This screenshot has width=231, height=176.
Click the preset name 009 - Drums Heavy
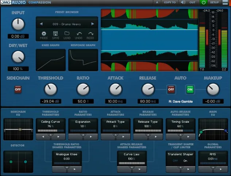pos(67,24)
